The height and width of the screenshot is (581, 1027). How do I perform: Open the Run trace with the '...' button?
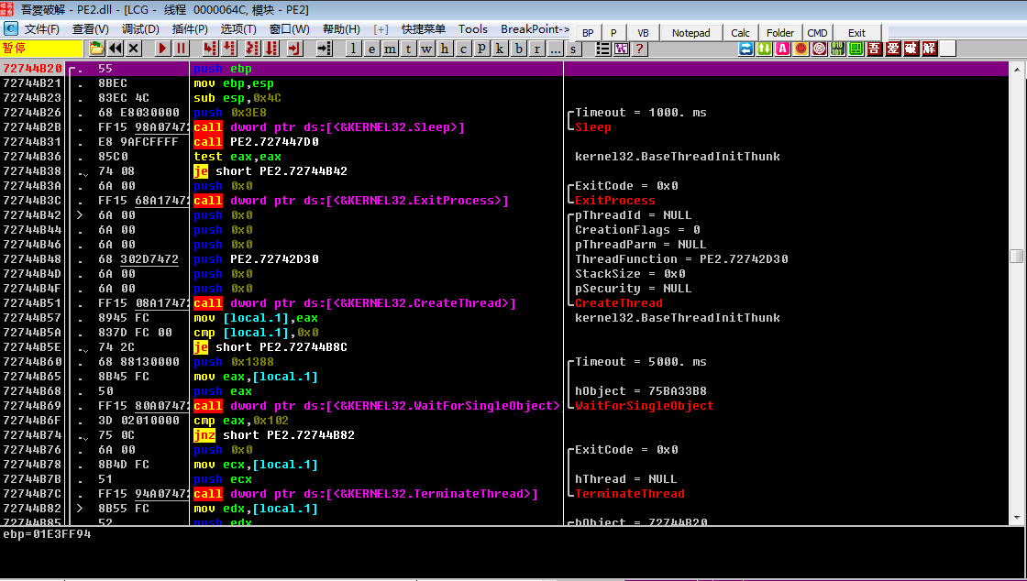pos(556,49)
